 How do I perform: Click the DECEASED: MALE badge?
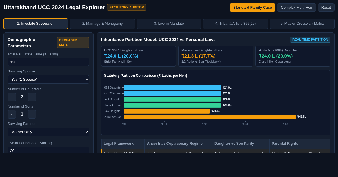(73, 43)
